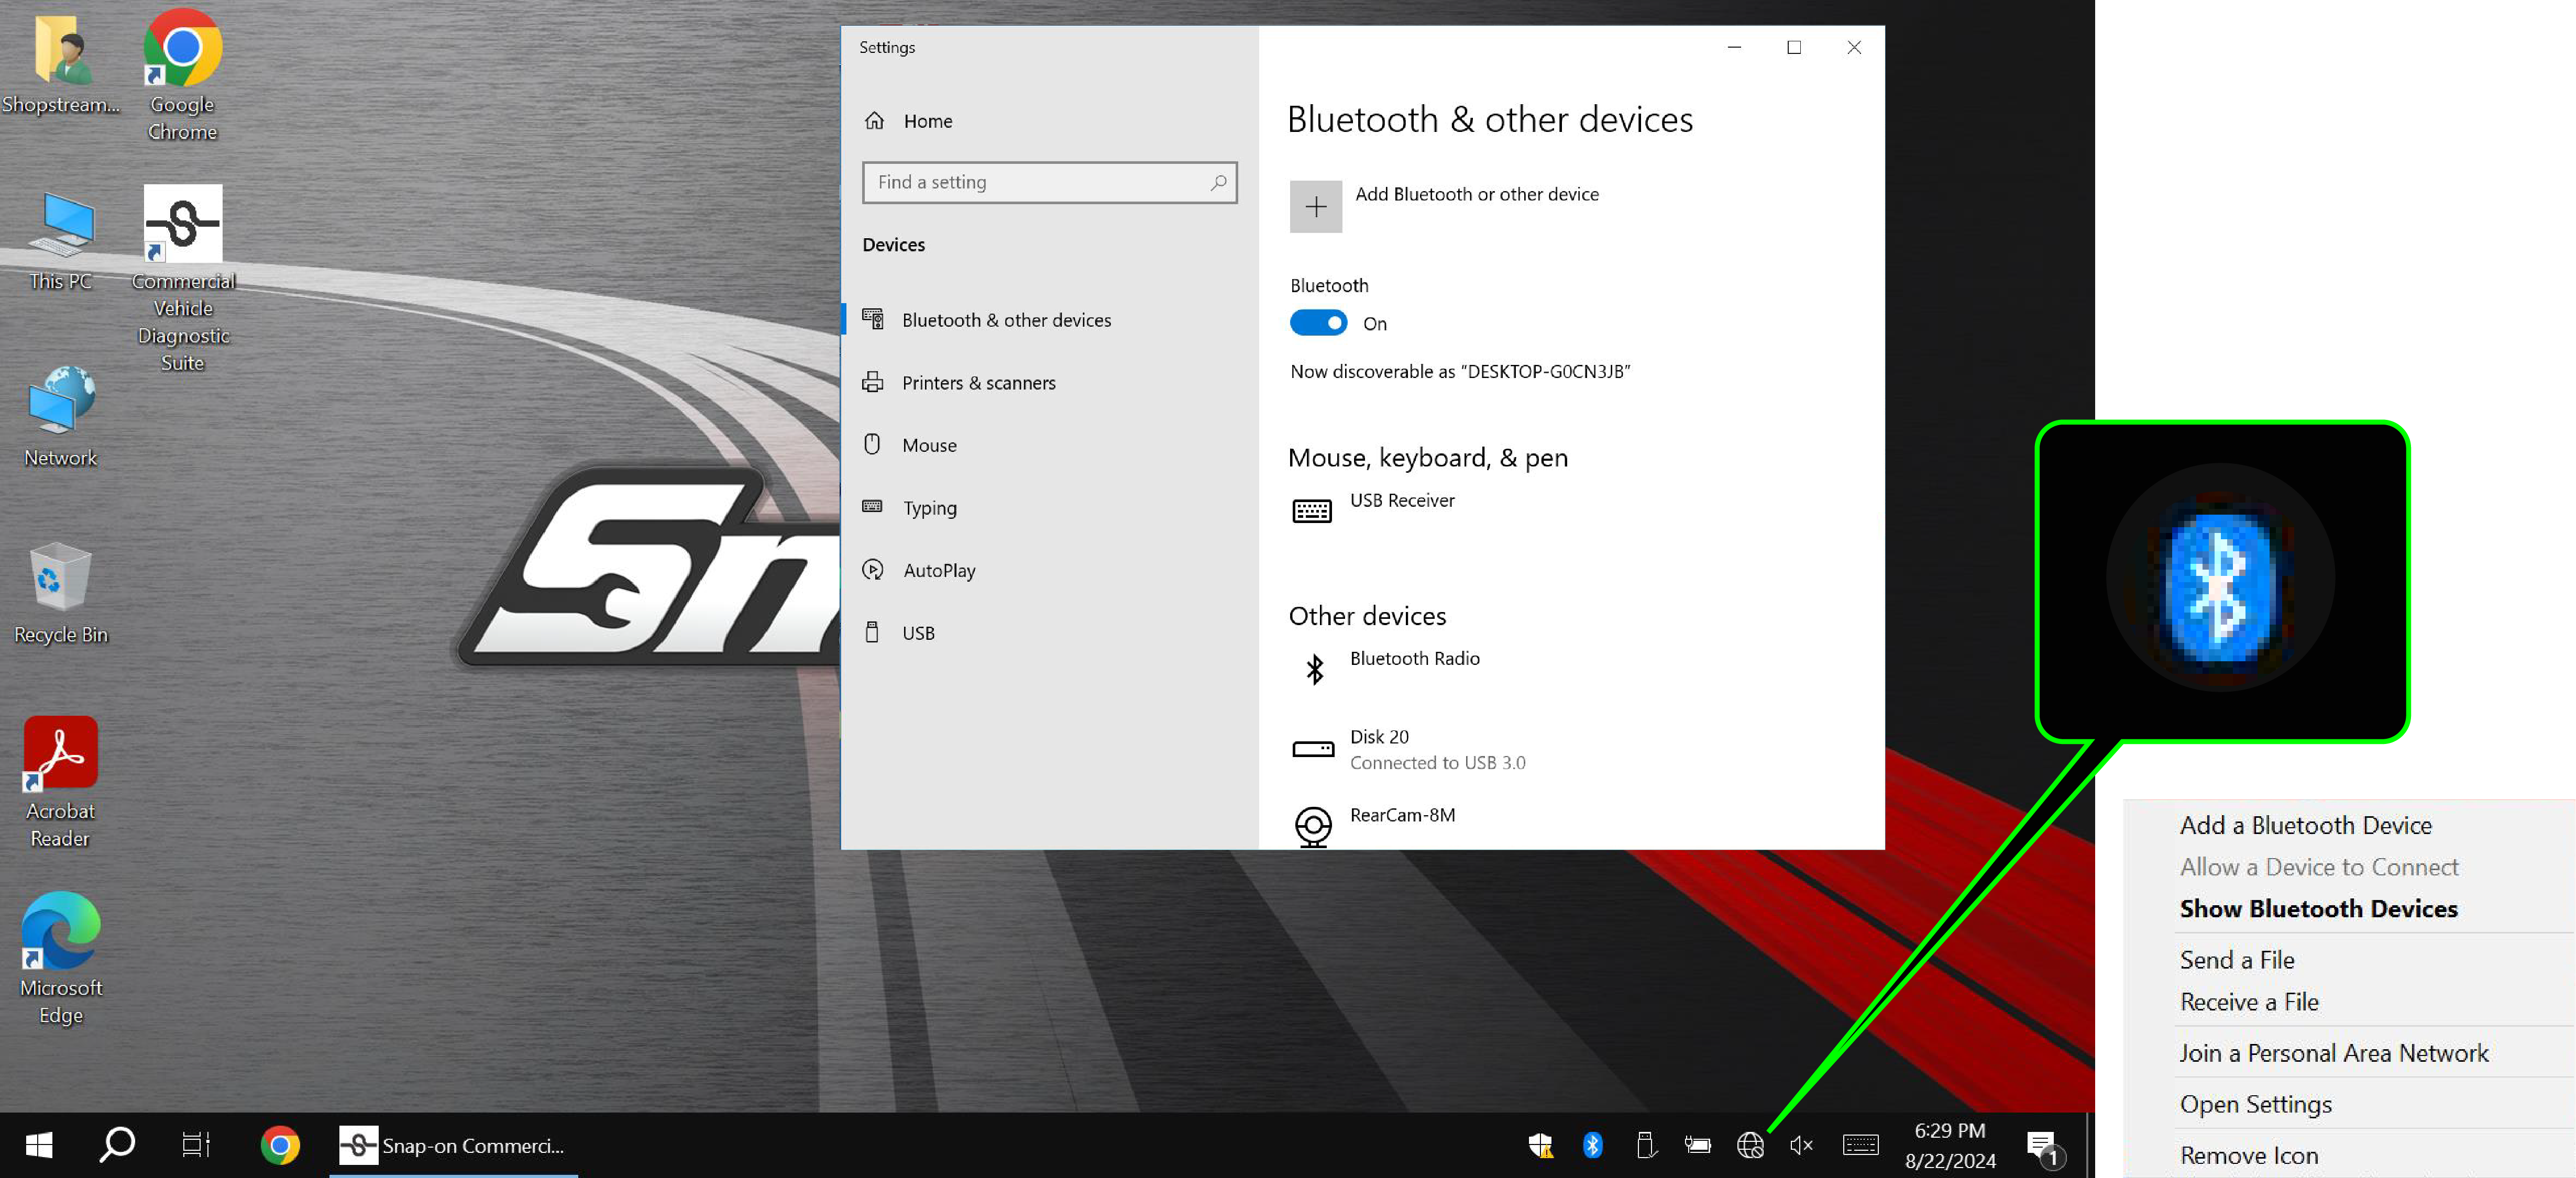The width and height of the screenshot is (2576, 1178).
Task: Open the touch keyboard tray icon
Action: (1860, 1145)
